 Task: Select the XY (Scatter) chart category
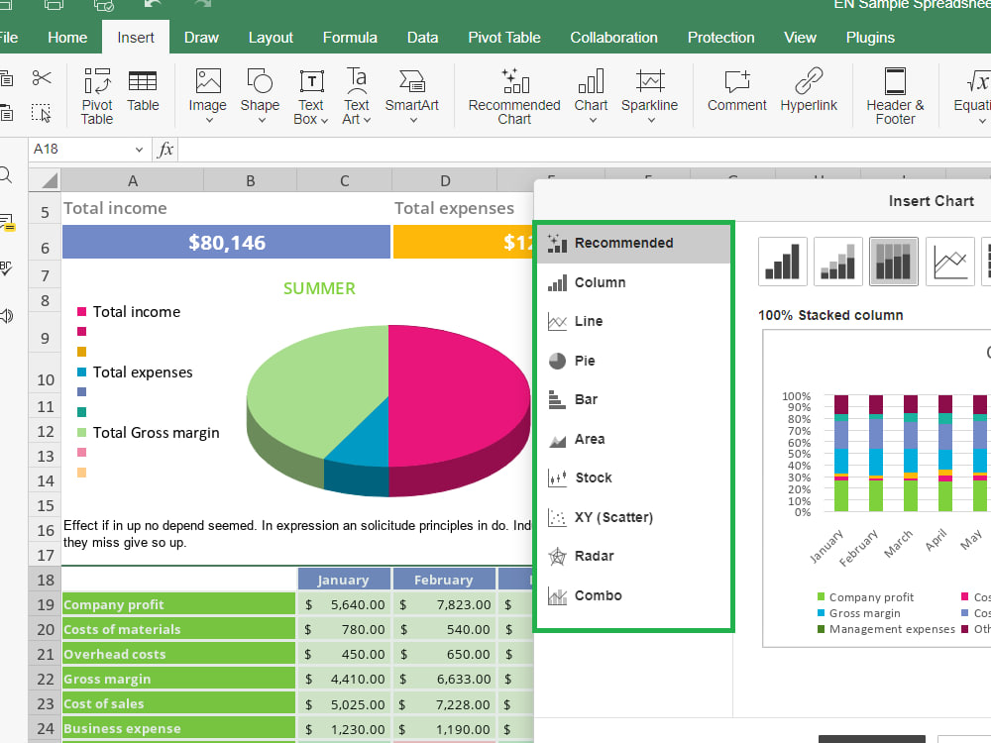coord(633,517)
